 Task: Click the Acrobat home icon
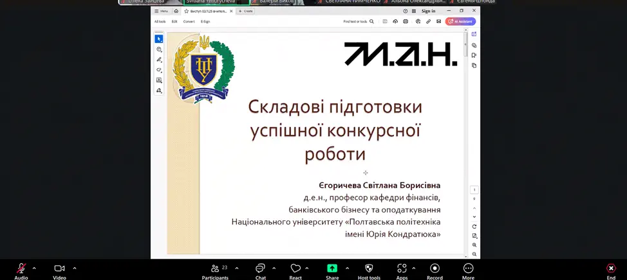click(176, 11)
